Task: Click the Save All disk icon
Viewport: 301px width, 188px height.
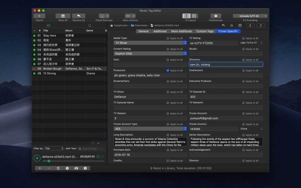Action: (x=63, y=16)
